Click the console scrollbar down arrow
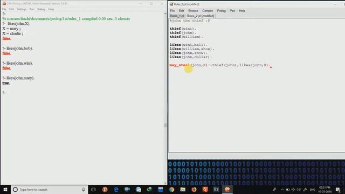The image size is (345, 194). (x=165, y=183)
